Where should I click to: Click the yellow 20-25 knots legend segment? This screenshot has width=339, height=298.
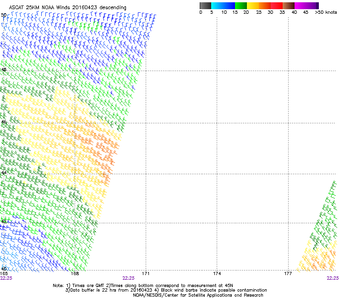[x=253, y=6]
